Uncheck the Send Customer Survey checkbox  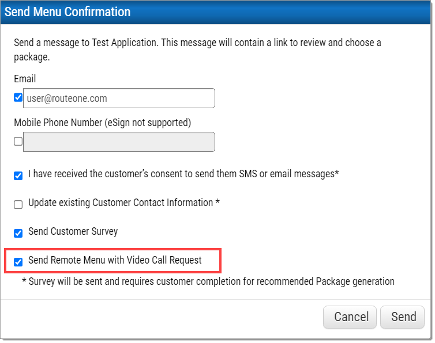[x=18, y=234]
